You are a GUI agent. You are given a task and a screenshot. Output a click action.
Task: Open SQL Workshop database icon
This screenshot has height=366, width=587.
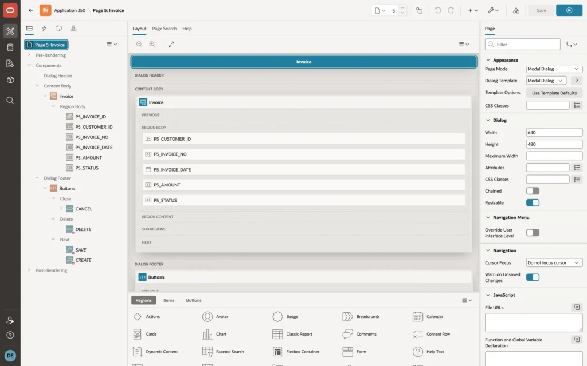click(10, 47)
